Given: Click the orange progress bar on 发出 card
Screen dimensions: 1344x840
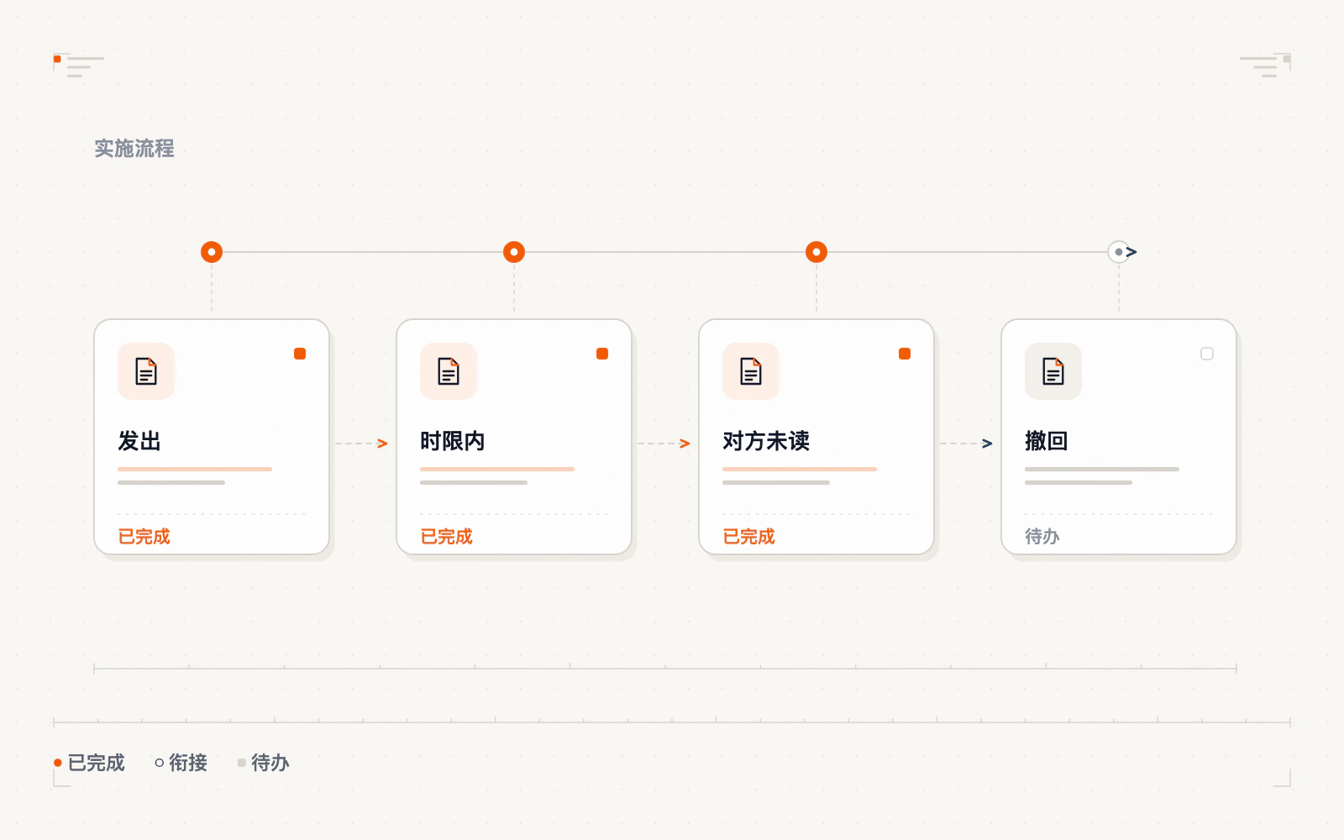Looking at the screenshot, I should click(x=195, y=469).
